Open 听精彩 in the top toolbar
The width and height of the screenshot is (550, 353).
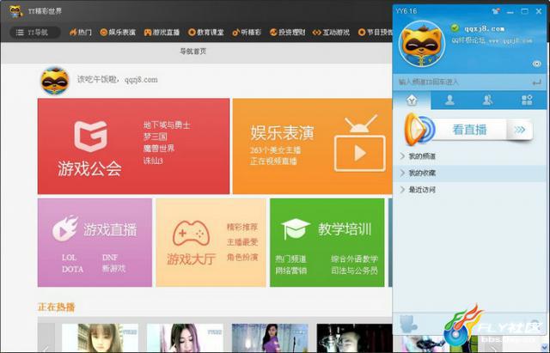coord(247,33)
